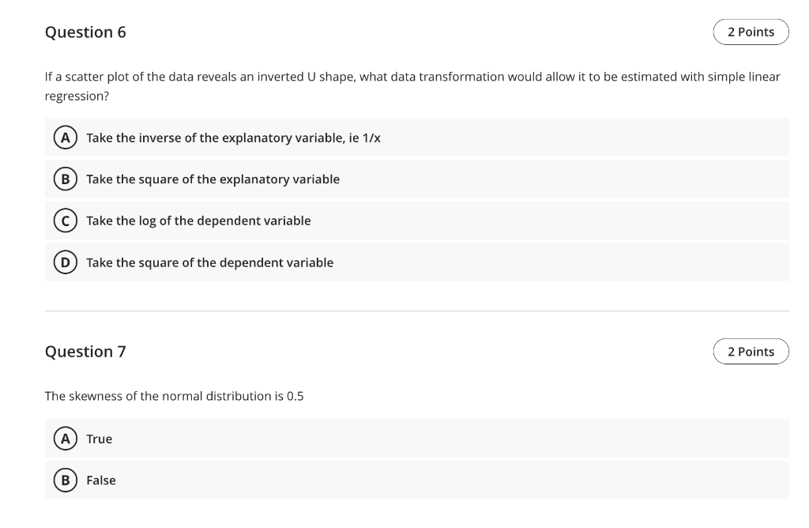This screenshot has height=528, width=809.
Task: Click the circled D icon in Question 6
Action: [x=64, y=262]
